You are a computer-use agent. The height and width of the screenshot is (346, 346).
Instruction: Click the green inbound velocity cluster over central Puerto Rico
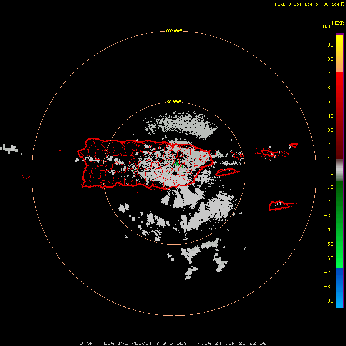click(x=176, y=163)
